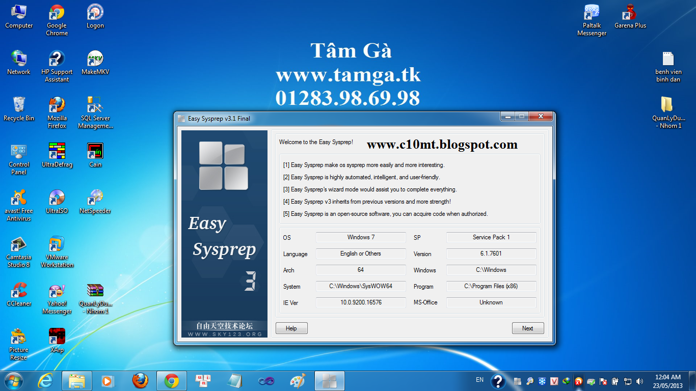Screen dimensions: 696x391
Task: Select the Cain desktop shortcut
Action: (x=95, y=155)
